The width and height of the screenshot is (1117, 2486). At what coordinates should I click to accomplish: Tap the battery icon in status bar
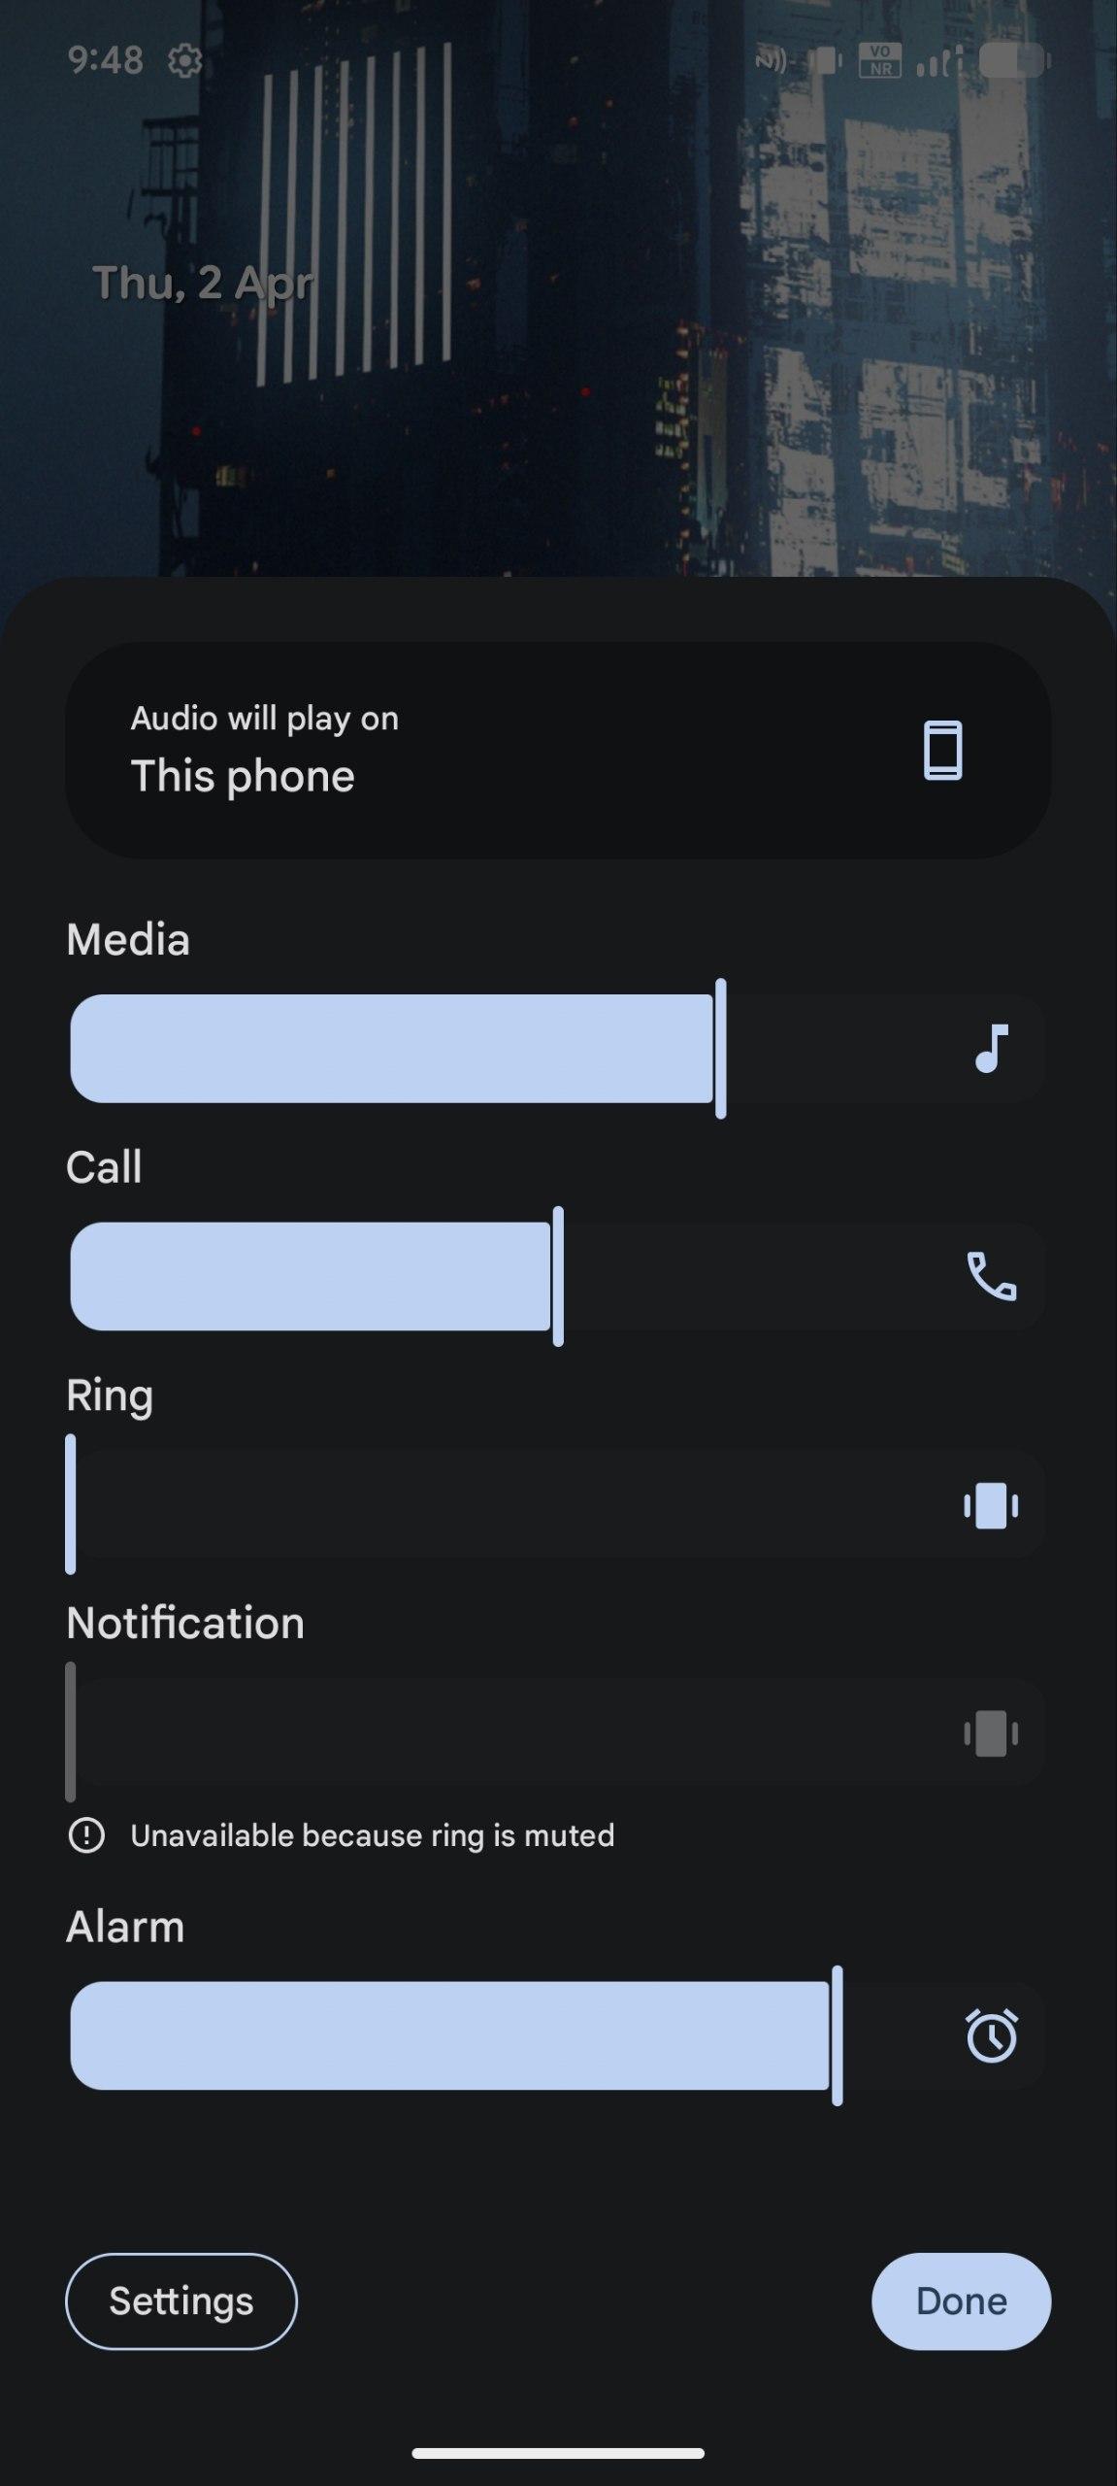(x=1013, y=60)
